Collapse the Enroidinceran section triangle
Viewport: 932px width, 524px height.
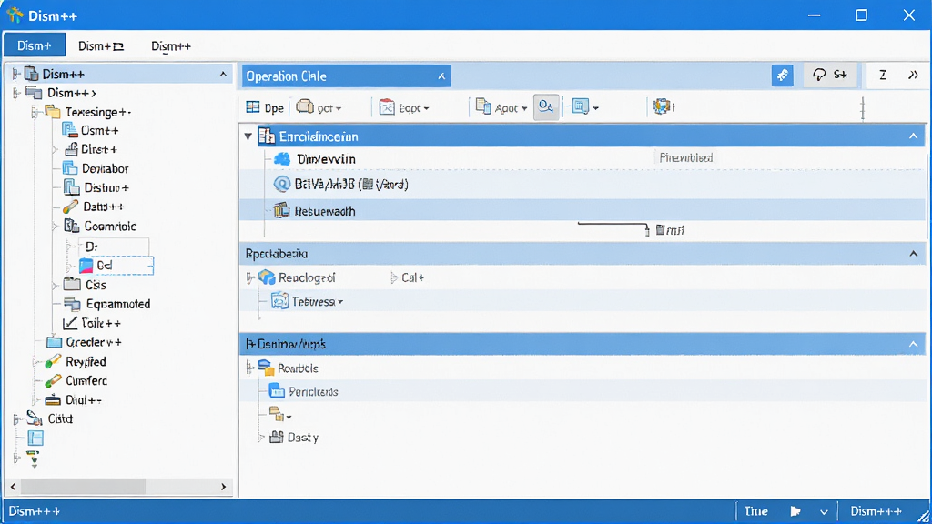coord(248,136)
